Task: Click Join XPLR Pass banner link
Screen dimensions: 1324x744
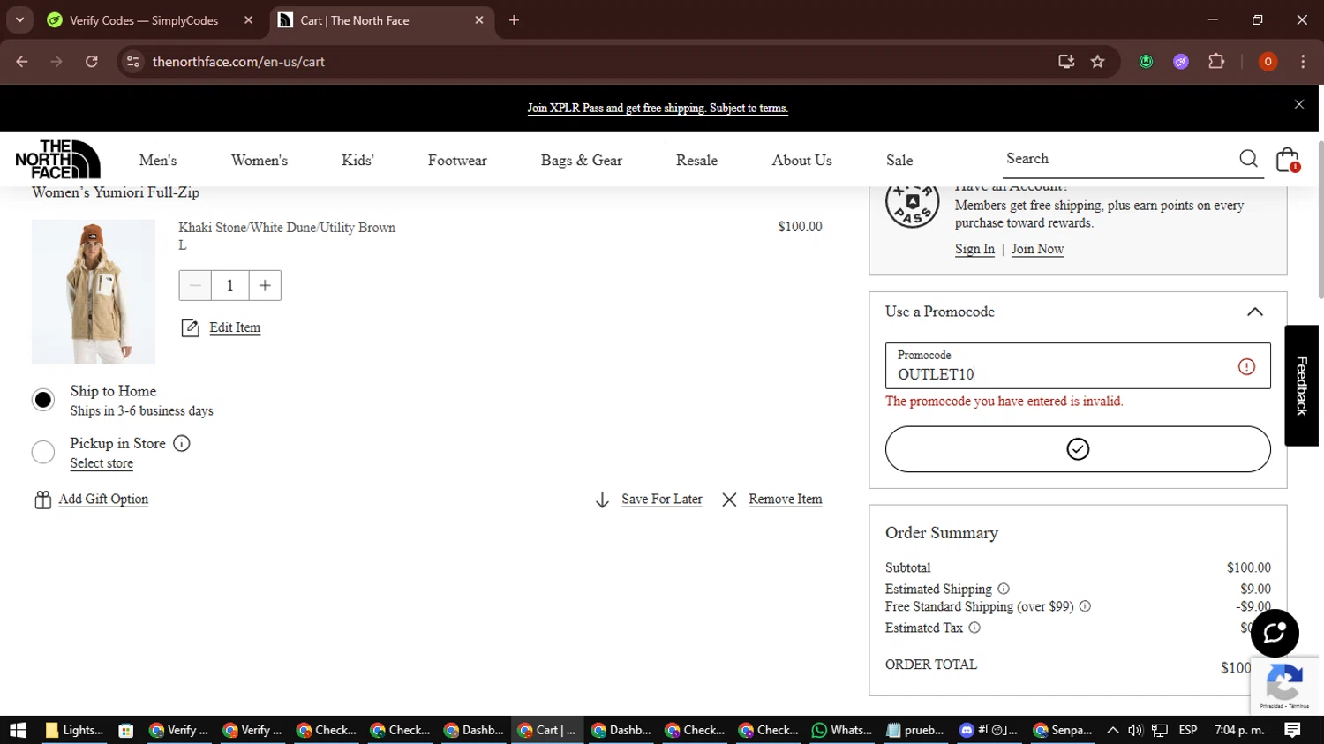Action: 658,108
